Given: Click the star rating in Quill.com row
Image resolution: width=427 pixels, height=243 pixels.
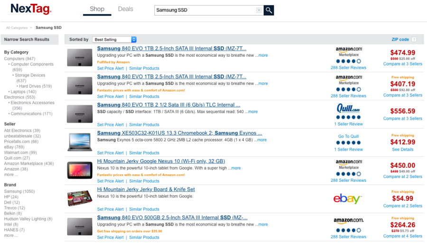Looking at the screenshot, I should (x=348, y=117).
